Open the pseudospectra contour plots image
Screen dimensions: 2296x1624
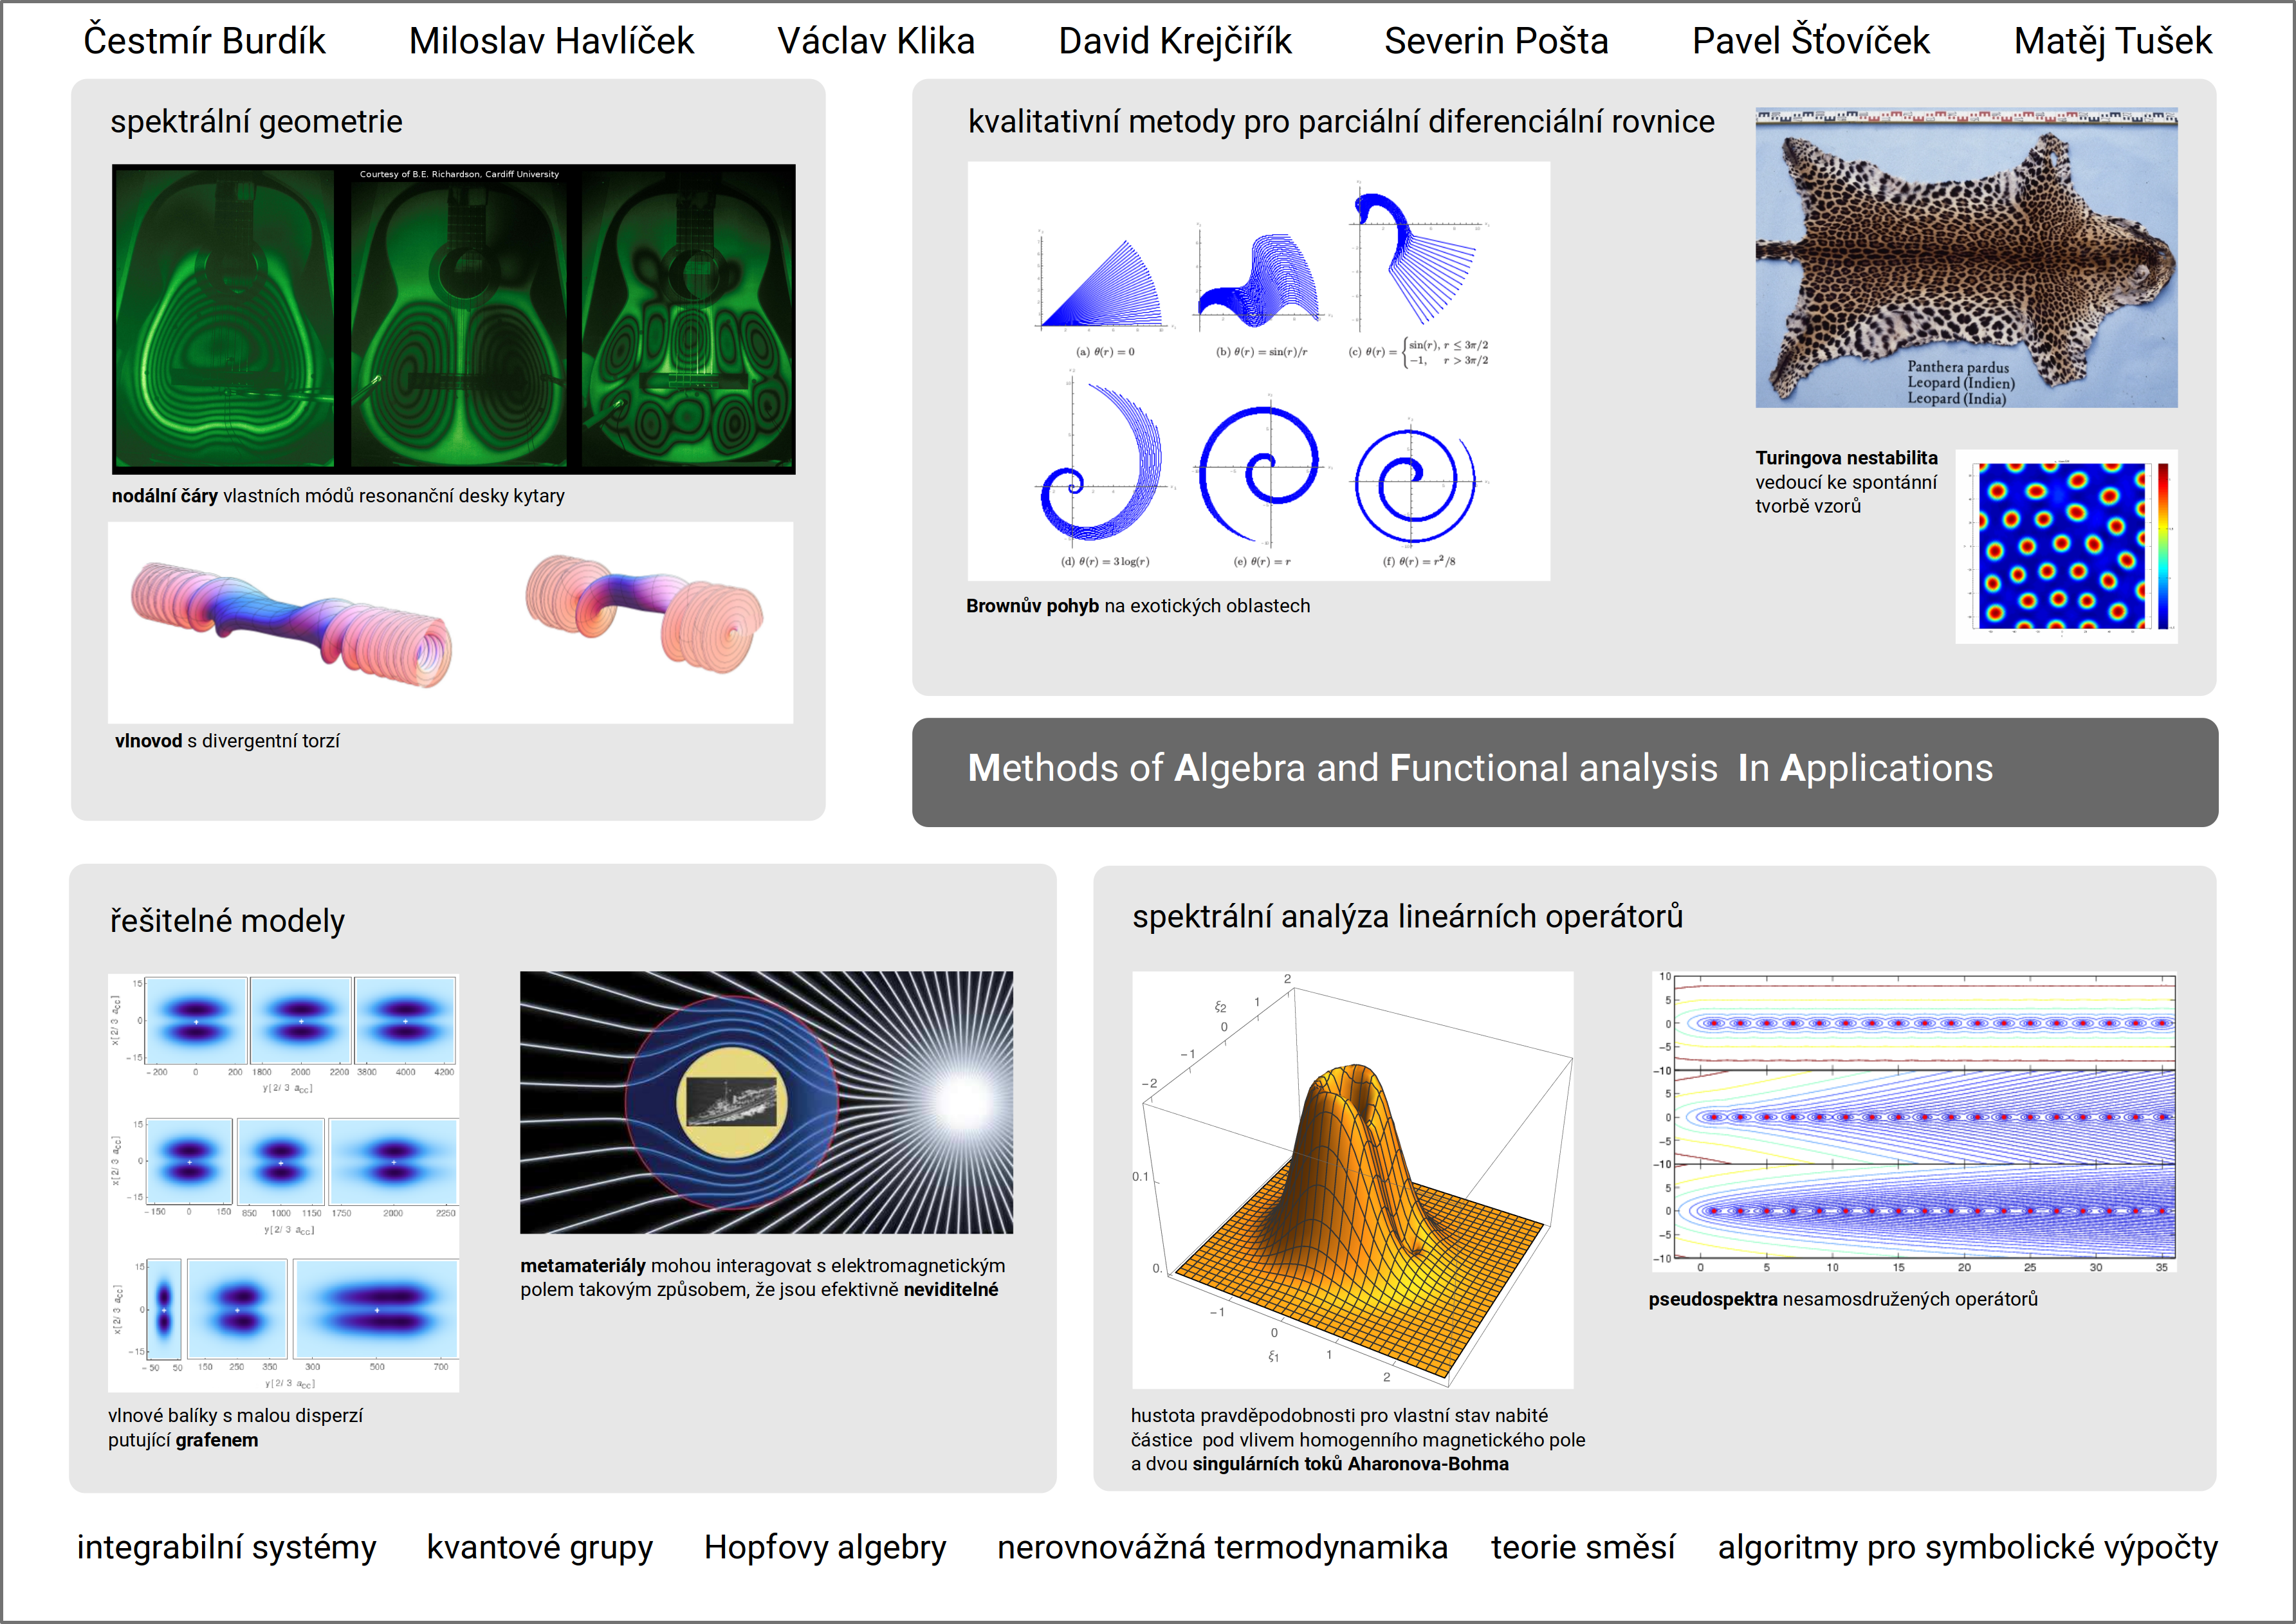(1913, 1120)
